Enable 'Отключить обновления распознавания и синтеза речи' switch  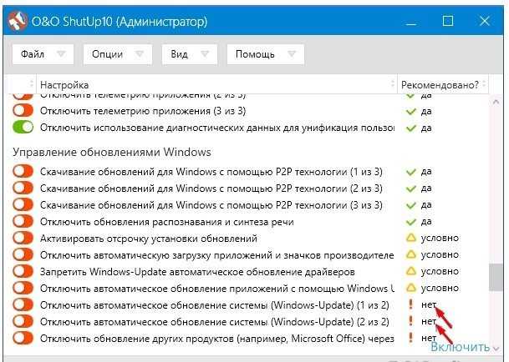pos(23,221)
